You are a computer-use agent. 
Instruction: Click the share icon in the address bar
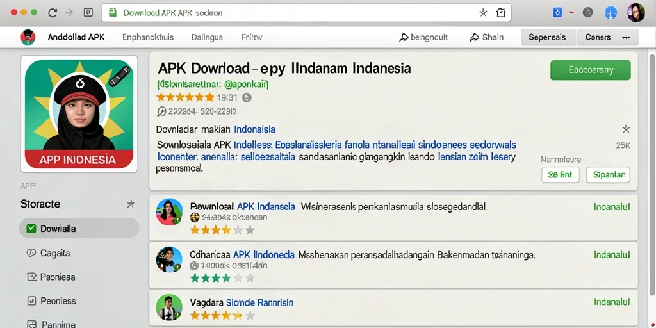click(x=500, y=13)
